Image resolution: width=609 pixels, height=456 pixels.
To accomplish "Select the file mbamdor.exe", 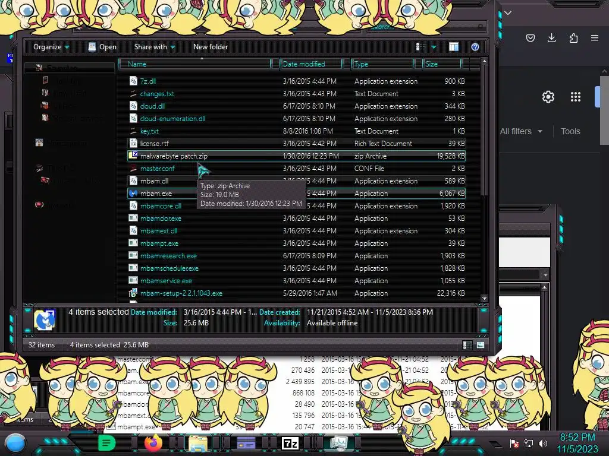I will point(161,218).
